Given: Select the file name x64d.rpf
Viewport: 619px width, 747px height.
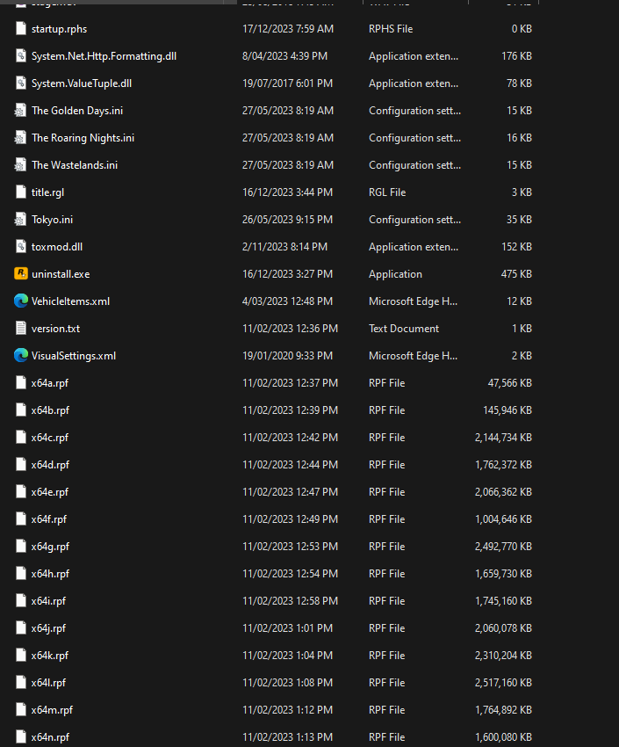Looking at the screenshot, I should [x=50, y=465].
